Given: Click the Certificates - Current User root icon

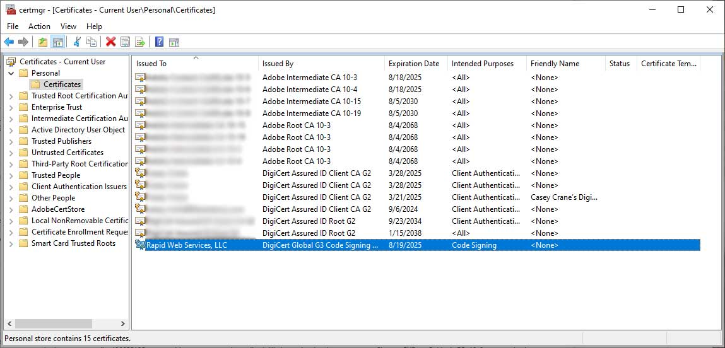Looking at the screenshot, I should point(11,62).
